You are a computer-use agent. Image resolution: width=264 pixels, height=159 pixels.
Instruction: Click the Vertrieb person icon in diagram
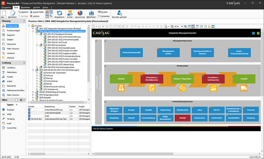click(121, 88)
